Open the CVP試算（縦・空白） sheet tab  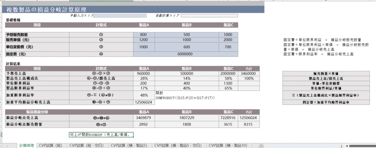click(86, 145)
